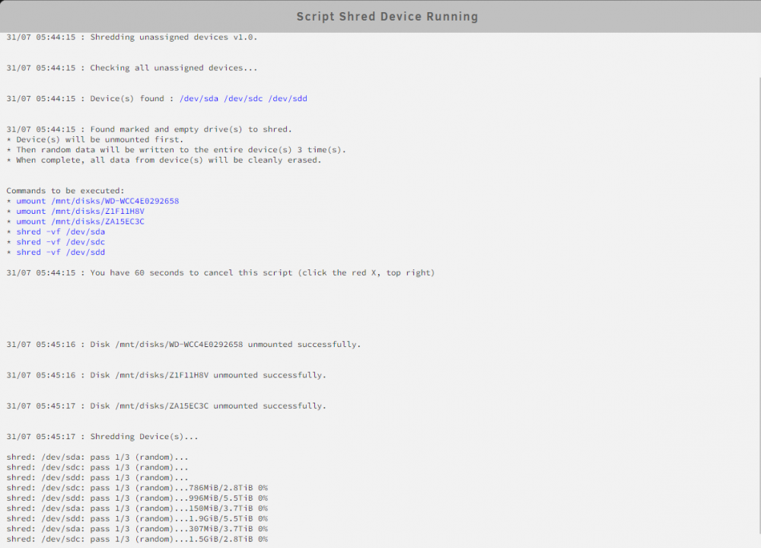Click command 'umount /mnt/disks/WD-WCC4E0292658'
The height and width of the screenshot is (548, 761).
[97, 201]
